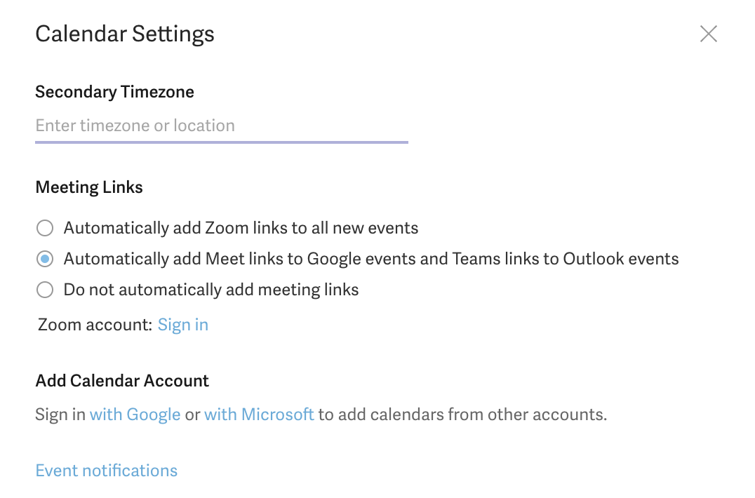Click "Automatically add Zoom links to all new events" text
755x498 pixels.
pos(241,229)
